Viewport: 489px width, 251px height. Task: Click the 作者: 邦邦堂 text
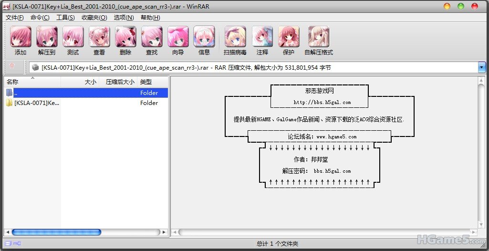click(x=311, y=159)
